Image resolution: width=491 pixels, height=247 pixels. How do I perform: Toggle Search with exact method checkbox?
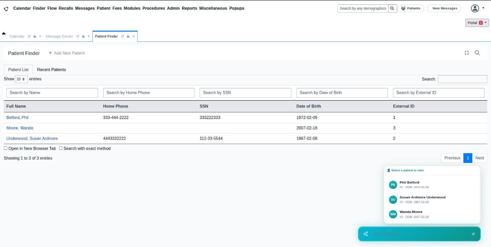point(61,148)
